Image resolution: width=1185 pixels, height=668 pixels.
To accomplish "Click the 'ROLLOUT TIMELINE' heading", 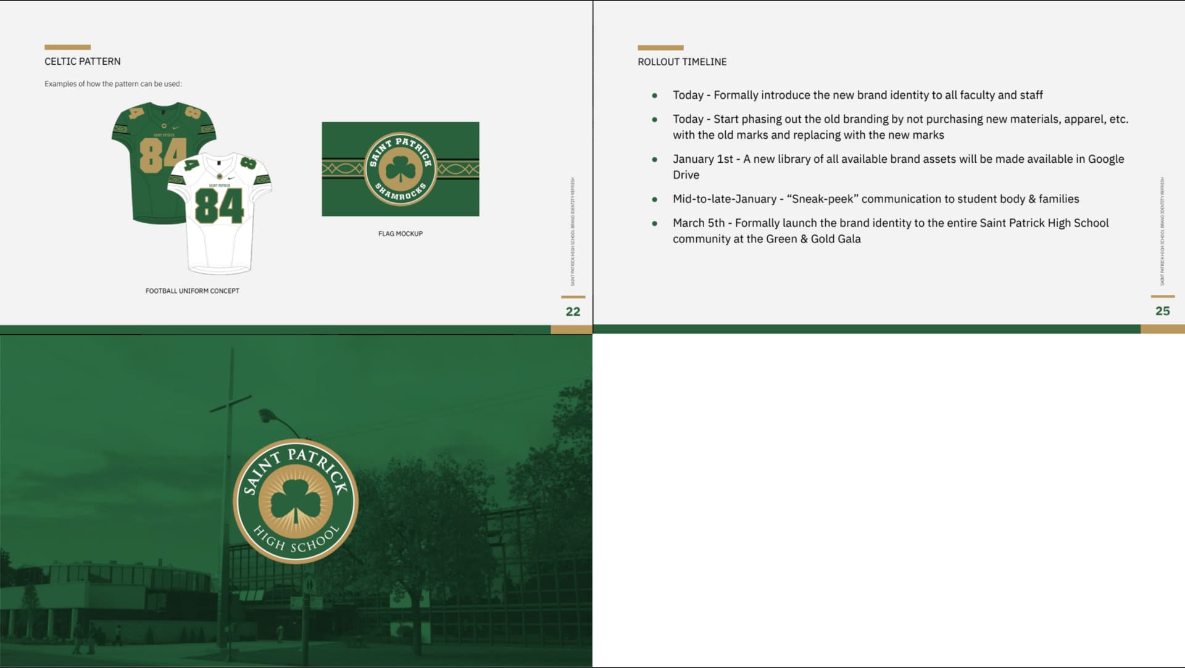I will pos(682,62).
